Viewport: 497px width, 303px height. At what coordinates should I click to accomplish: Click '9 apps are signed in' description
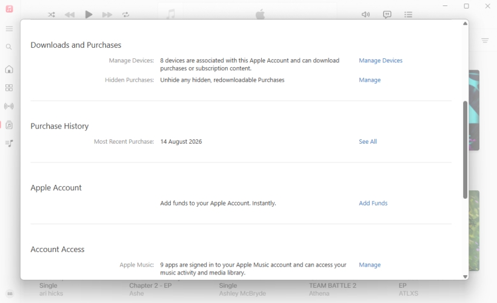click(253, 268)
